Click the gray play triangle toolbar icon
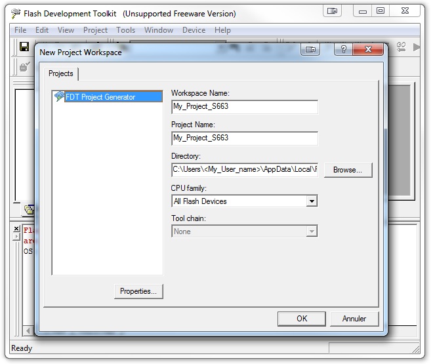The height and width of the screenshot is (364, 433). click(416, 47)
